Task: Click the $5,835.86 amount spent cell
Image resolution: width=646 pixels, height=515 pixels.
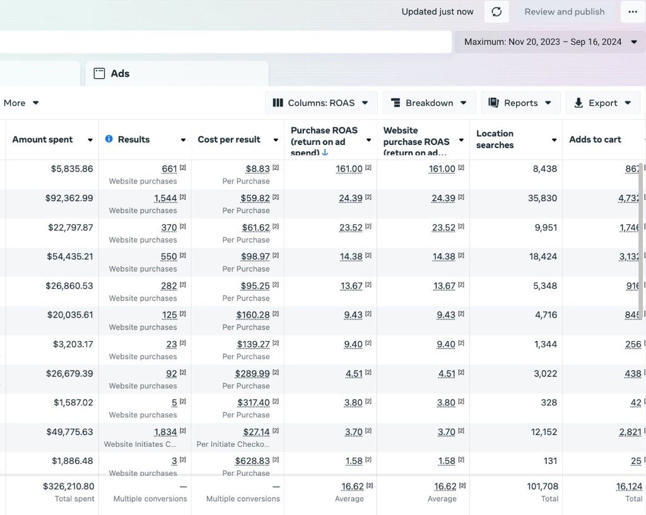Action: [72, 169]
